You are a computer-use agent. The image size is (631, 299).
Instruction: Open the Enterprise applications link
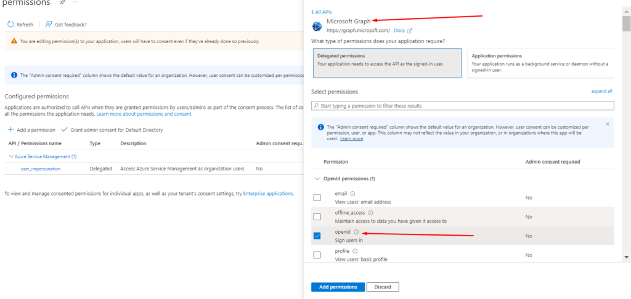[268, 193]
